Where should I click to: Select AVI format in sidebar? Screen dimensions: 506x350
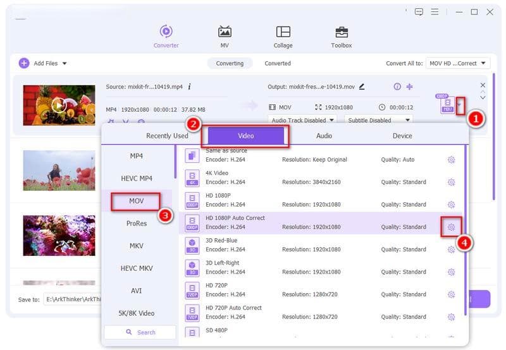pos(137,291)
